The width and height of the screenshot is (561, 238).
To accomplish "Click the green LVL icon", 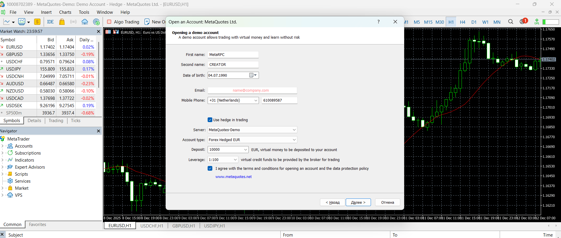I will pyautogui.click(x=537, y=22).
